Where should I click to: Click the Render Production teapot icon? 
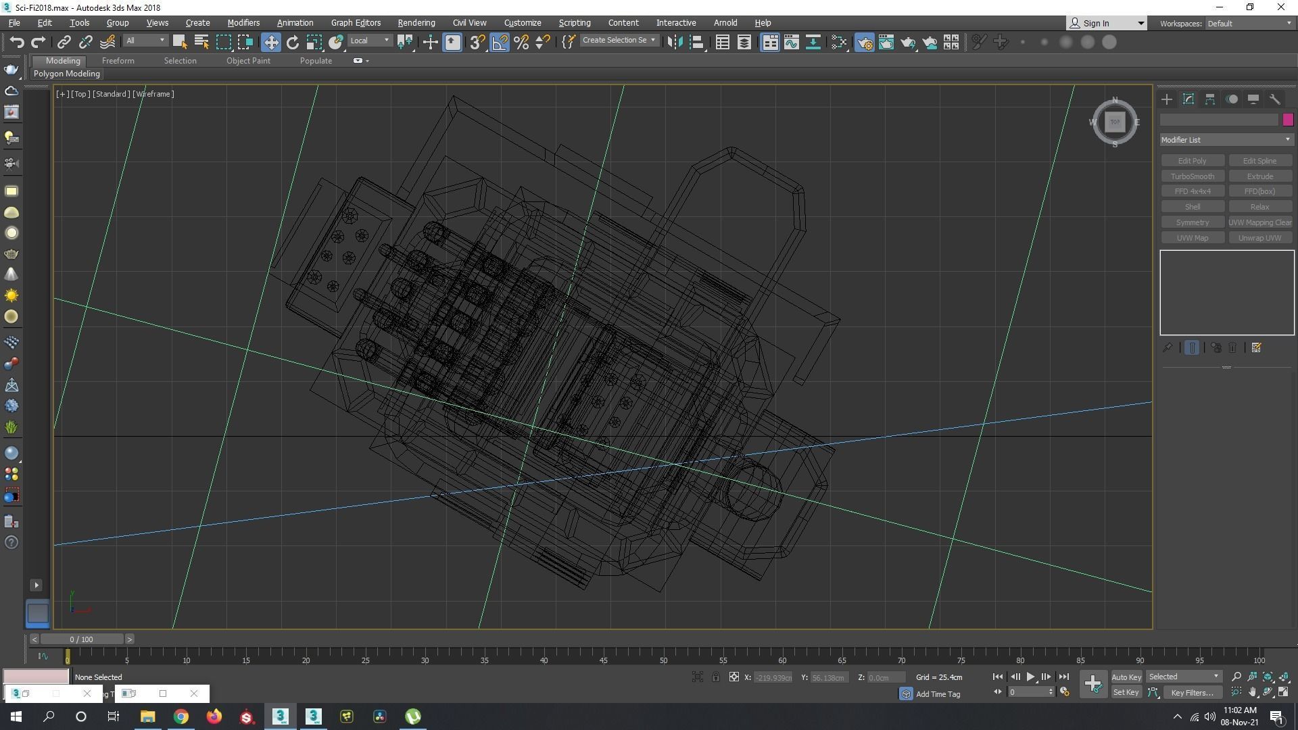pos(907,42)
